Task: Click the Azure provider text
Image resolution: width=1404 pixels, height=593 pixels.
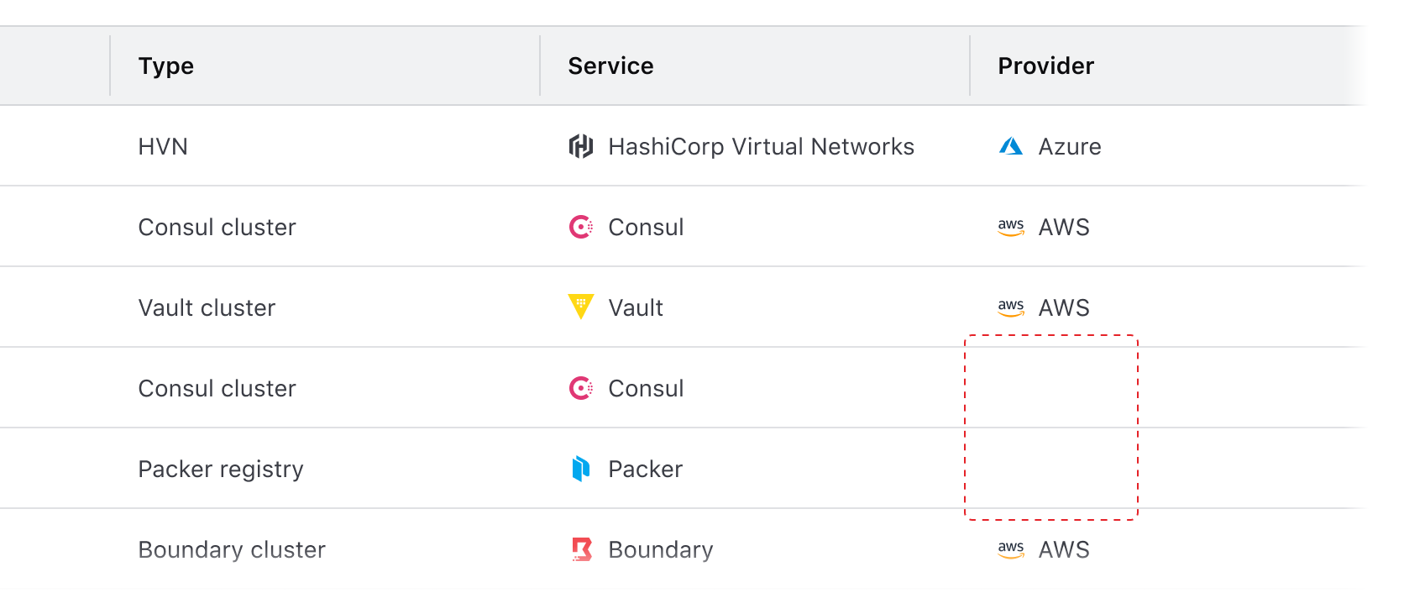Action: pos(1070,146)
